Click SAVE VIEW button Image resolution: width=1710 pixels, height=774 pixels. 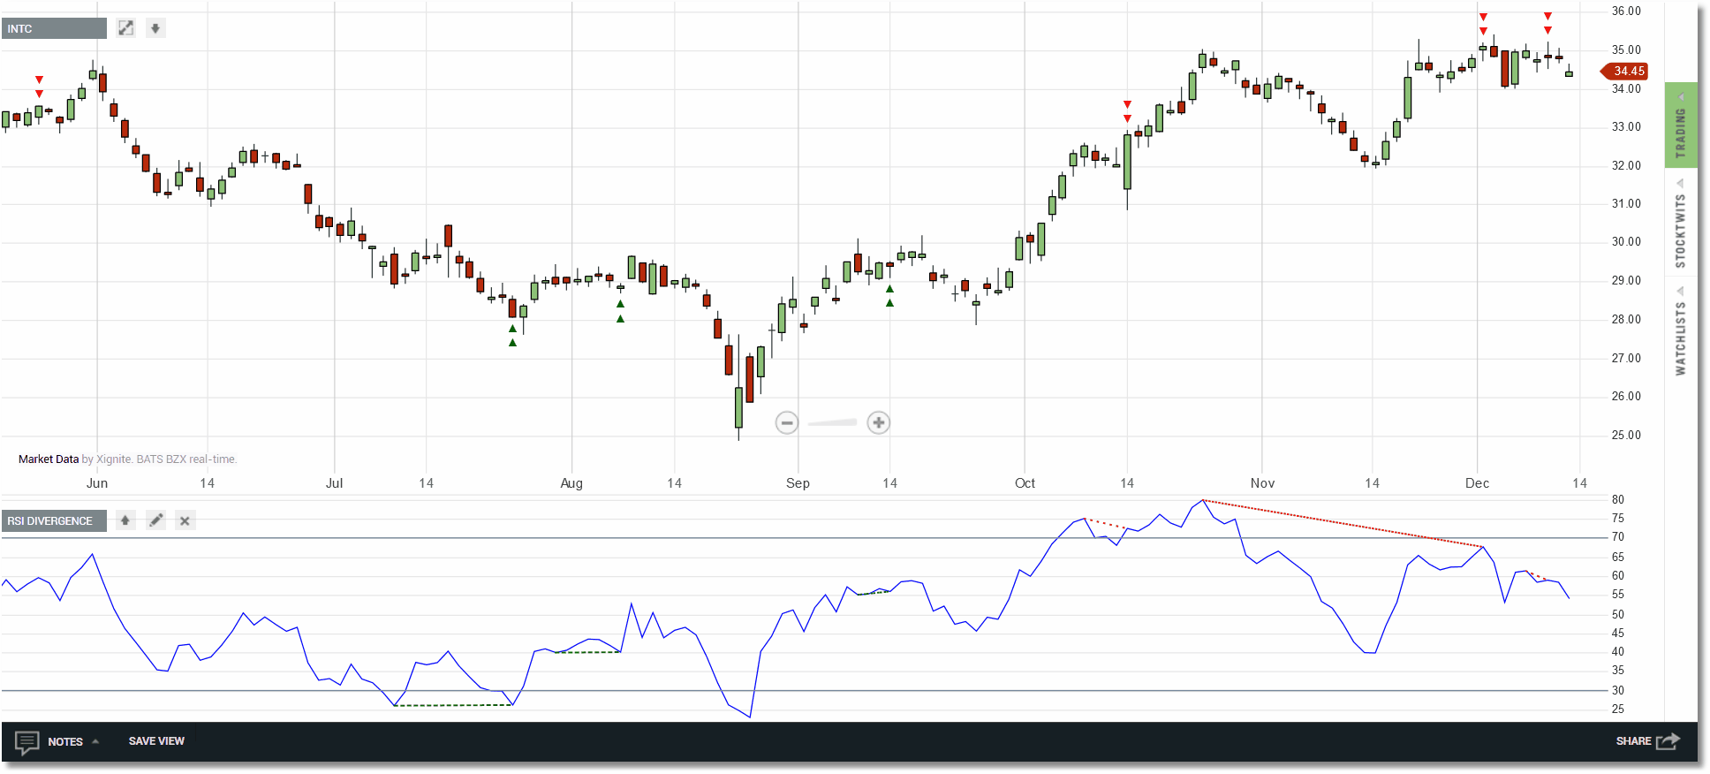(x=156, y=741)
